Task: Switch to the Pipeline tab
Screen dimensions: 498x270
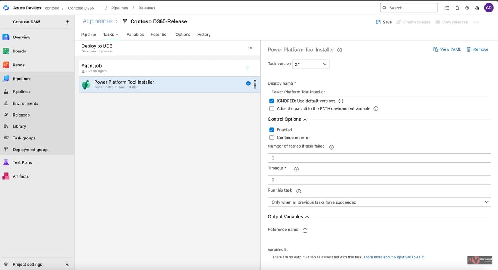Action: [x=89, y=35]
